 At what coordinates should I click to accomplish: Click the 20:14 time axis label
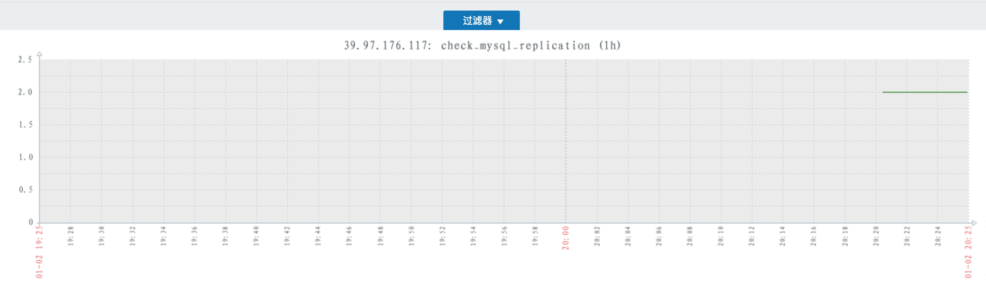click(782, 236)
